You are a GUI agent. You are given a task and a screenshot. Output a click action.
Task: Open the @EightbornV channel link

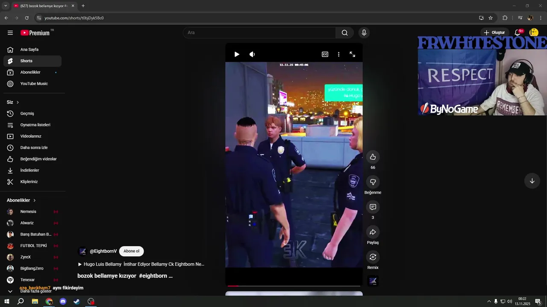pos(103,251)
